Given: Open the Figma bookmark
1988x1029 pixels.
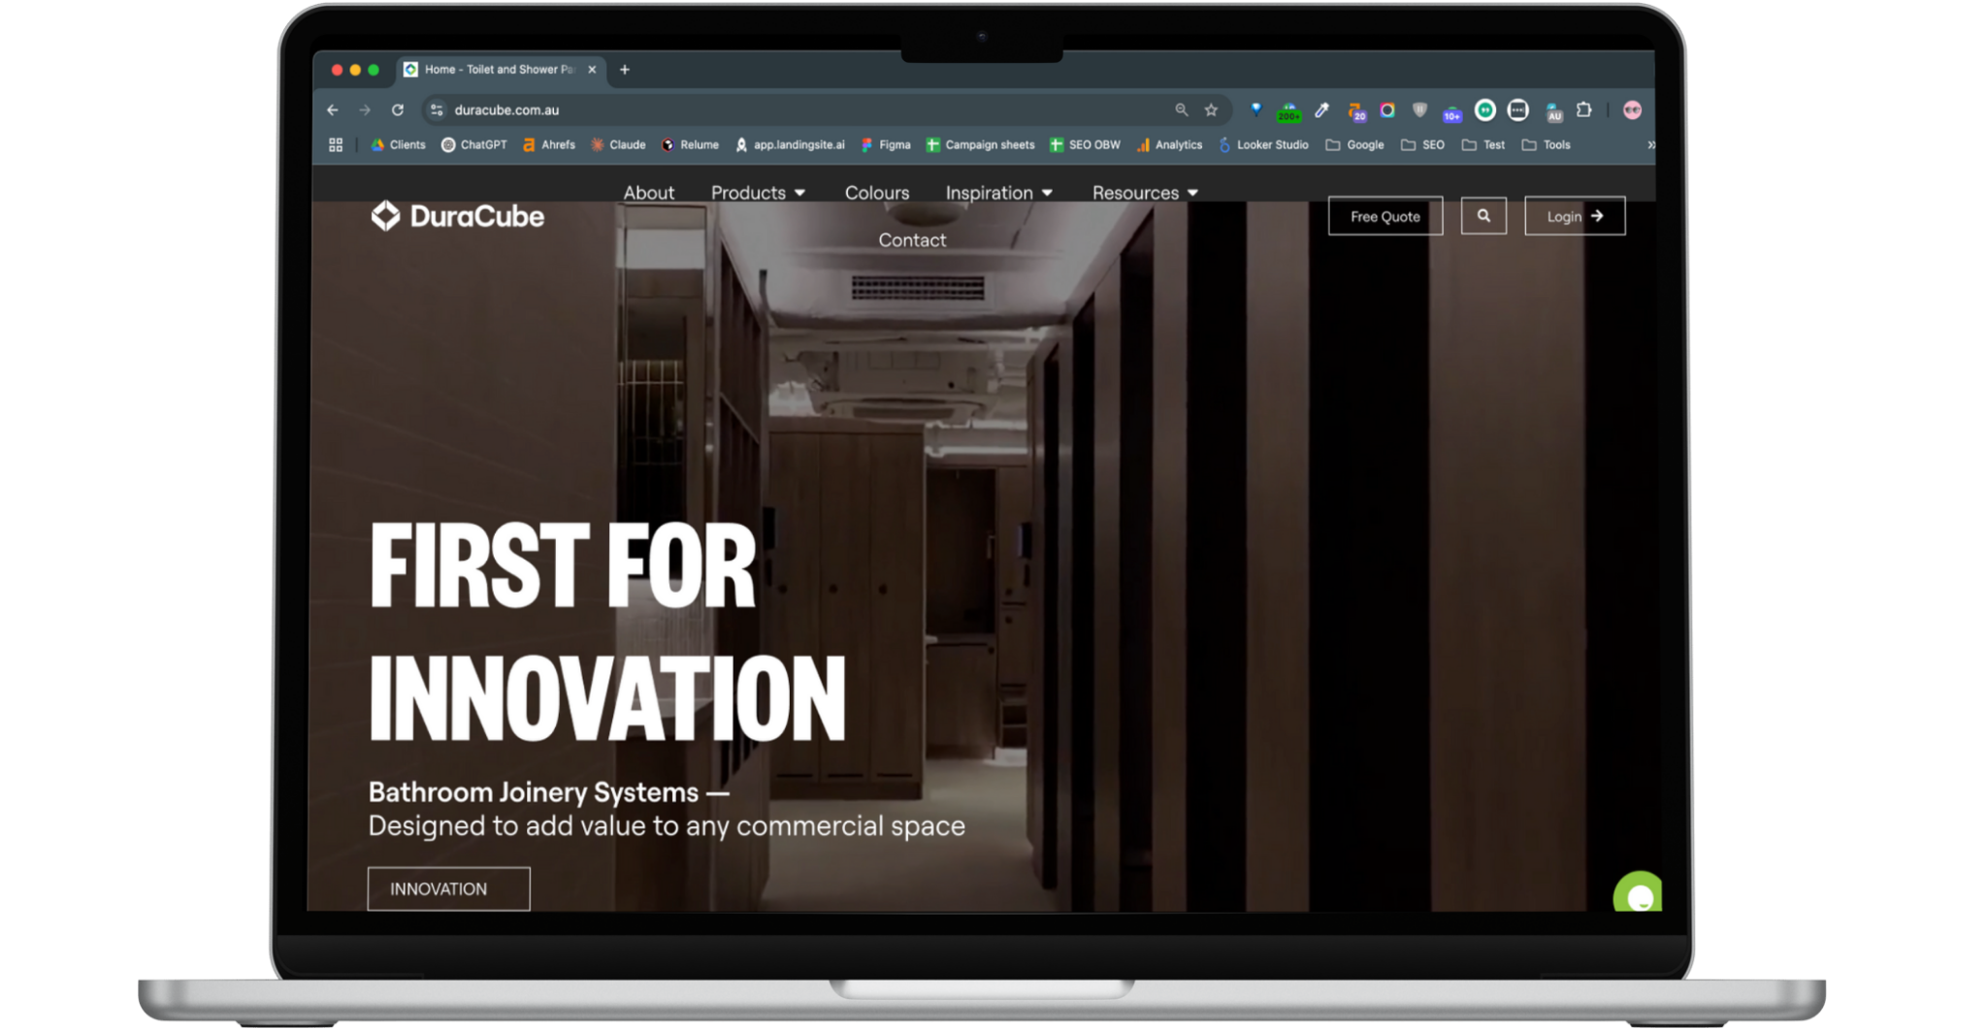Looking at the screenshot, I should (x=886, y=145).
